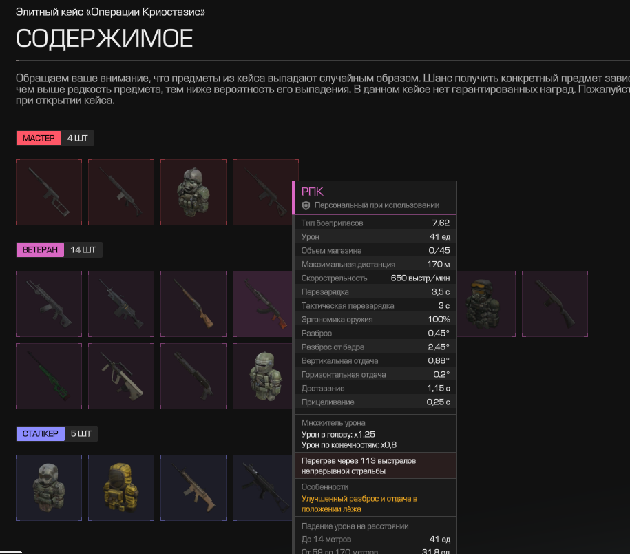Click the 'Множитель урона' section label
This screenshot has width=630, height=554.
[x=333, y=423]
